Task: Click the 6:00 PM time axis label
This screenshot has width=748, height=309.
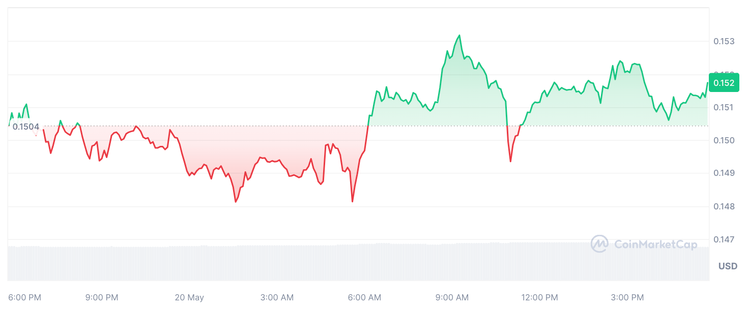Action: coord(25,297)
